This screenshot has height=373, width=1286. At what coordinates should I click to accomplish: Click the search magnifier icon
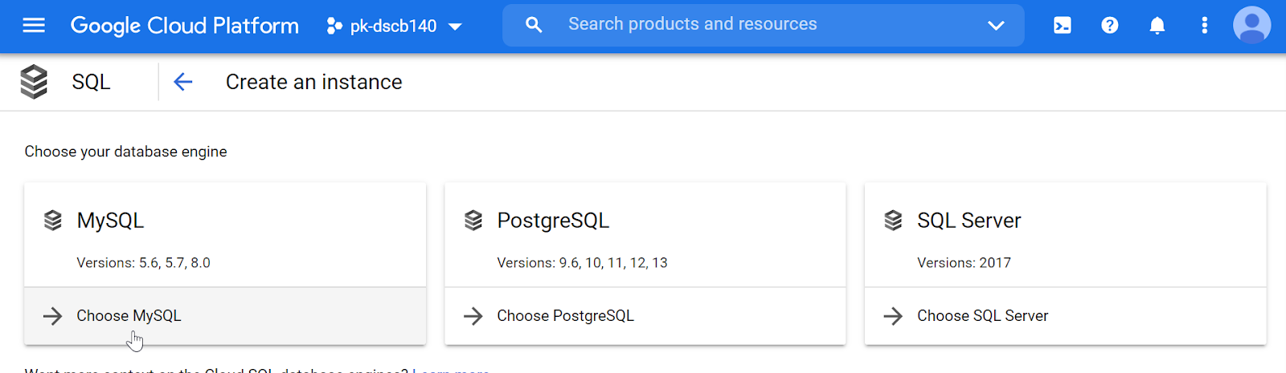pos(534,25)
